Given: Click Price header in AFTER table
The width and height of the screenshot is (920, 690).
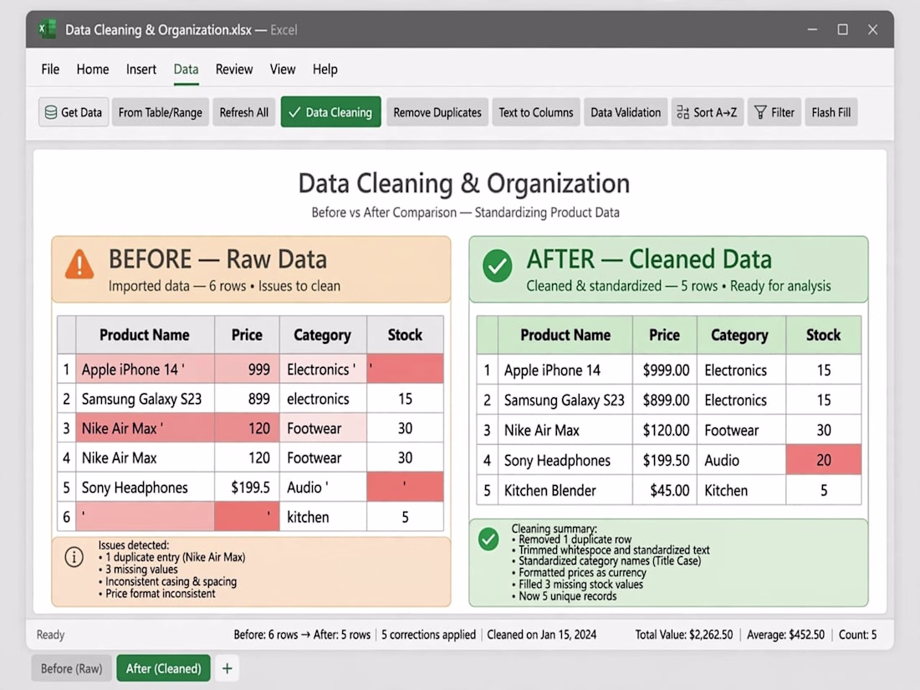Looking at the screenshot, I should 665,335.
